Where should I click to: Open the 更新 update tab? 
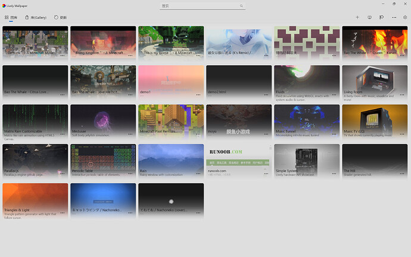(60, 17)
